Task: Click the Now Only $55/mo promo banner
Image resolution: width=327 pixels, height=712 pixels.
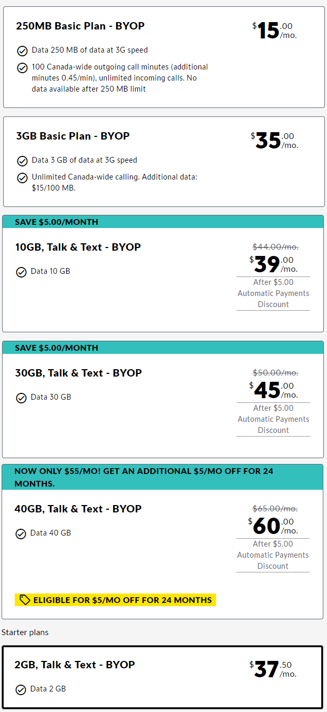Action: click(x=162, y=477)
